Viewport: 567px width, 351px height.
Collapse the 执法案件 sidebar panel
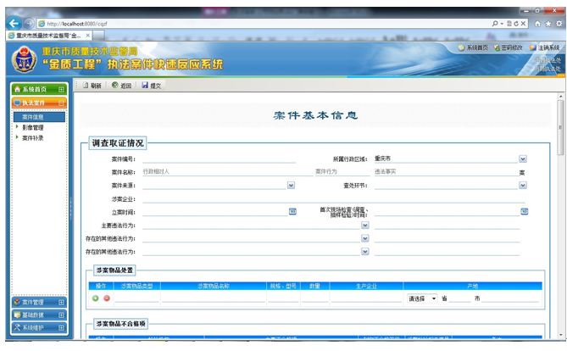pyautogui.click(x=61, y=103)
